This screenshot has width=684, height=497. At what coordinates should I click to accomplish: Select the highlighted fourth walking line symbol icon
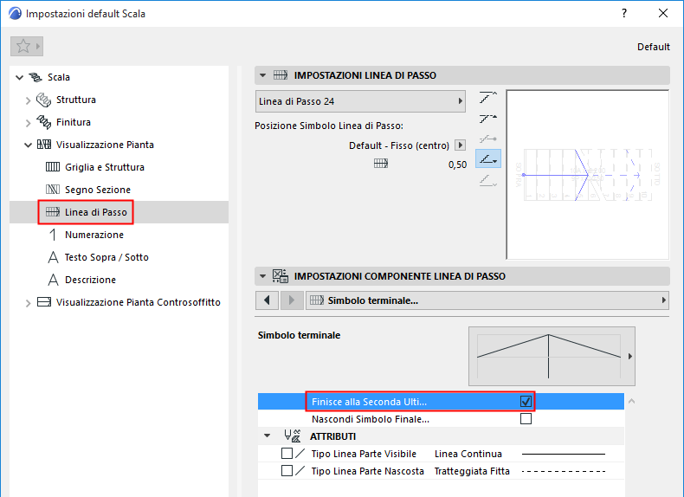point(488,158)
